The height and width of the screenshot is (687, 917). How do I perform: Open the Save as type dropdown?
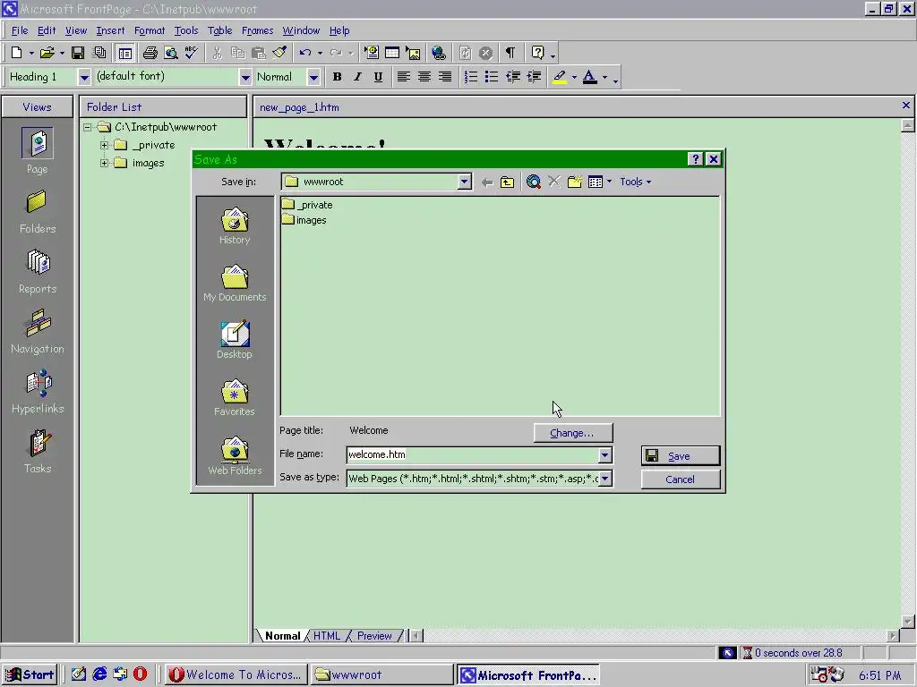pyautogui.click(x=604, y=479)
